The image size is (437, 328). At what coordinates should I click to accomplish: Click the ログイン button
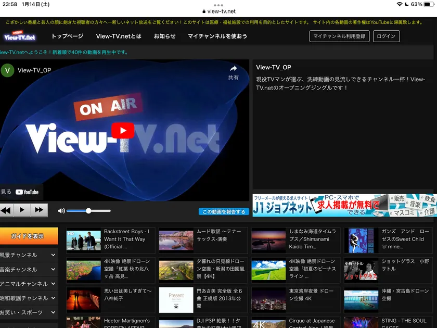387,36
